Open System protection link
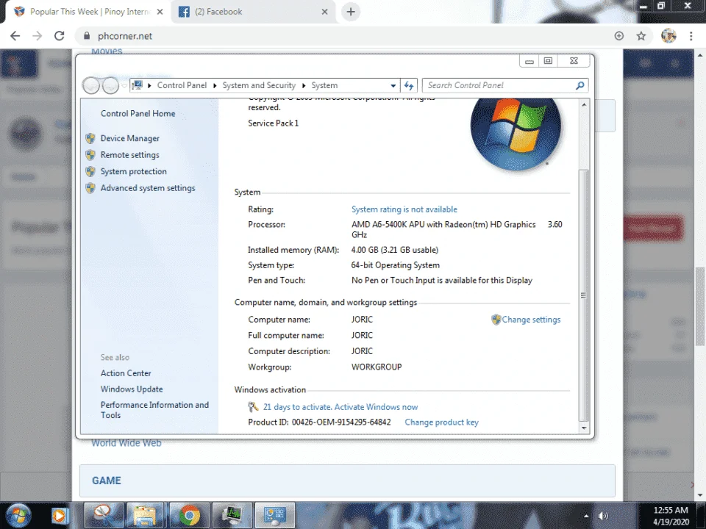This screenshot has height=529, width=706. (x=133, y=171)
